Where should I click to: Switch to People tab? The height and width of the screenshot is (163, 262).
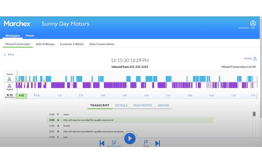pos(30,35)
